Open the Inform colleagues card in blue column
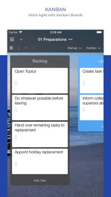 [92, 107]
